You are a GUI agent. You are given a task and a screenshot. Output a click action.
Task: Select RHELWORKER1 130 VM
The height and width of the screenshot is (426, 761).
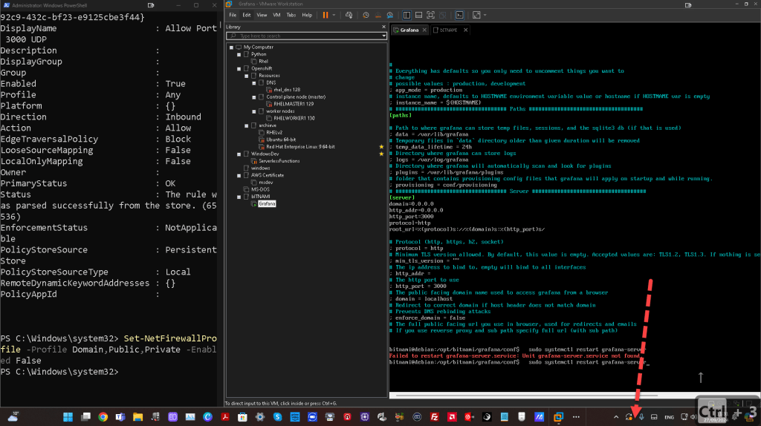point(294,118)
